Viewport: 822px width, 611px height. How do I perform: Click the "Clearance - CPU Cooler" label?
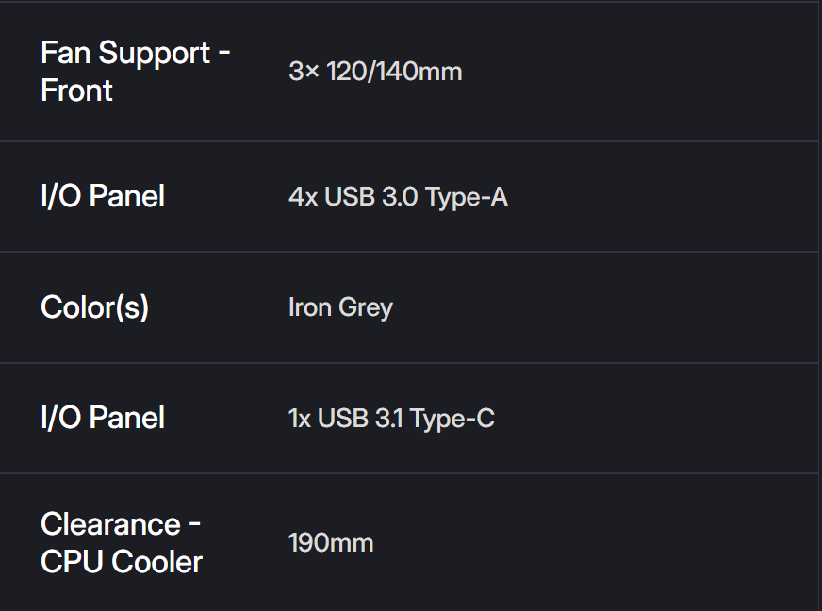pos(122,543)
